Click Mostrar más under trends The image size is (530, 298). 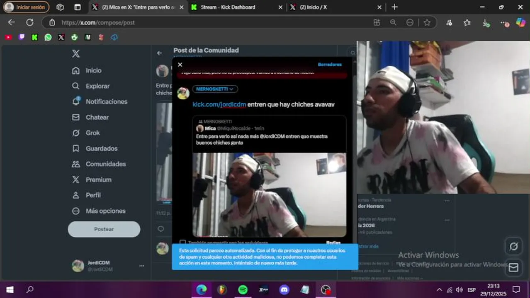pyautogui.click(x=368, y=246)
